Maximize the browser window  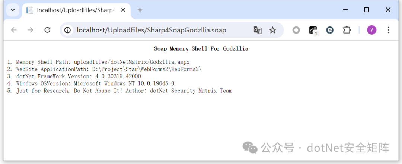pyautogui.click(x=367, y=10)
